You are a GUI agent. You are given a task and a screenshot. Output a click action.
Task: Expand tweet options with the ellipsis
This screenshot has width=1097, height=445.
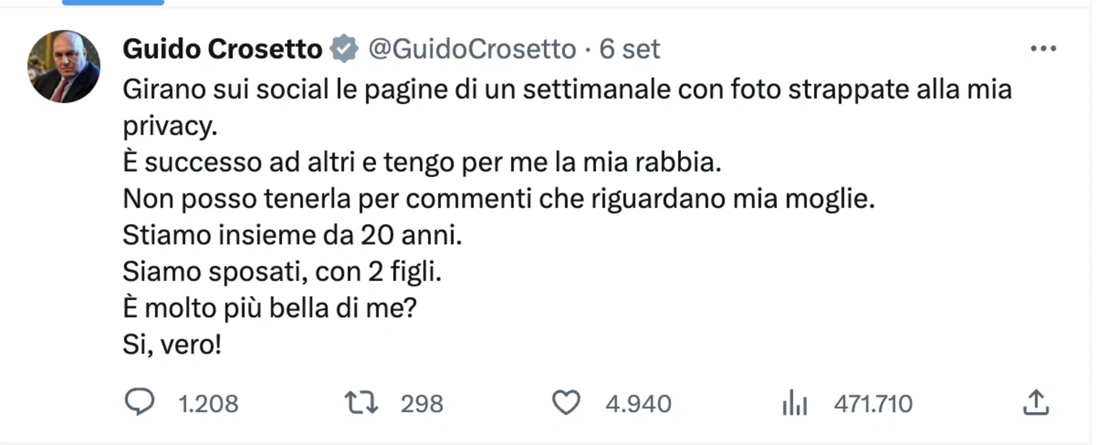pos(1044,48)
